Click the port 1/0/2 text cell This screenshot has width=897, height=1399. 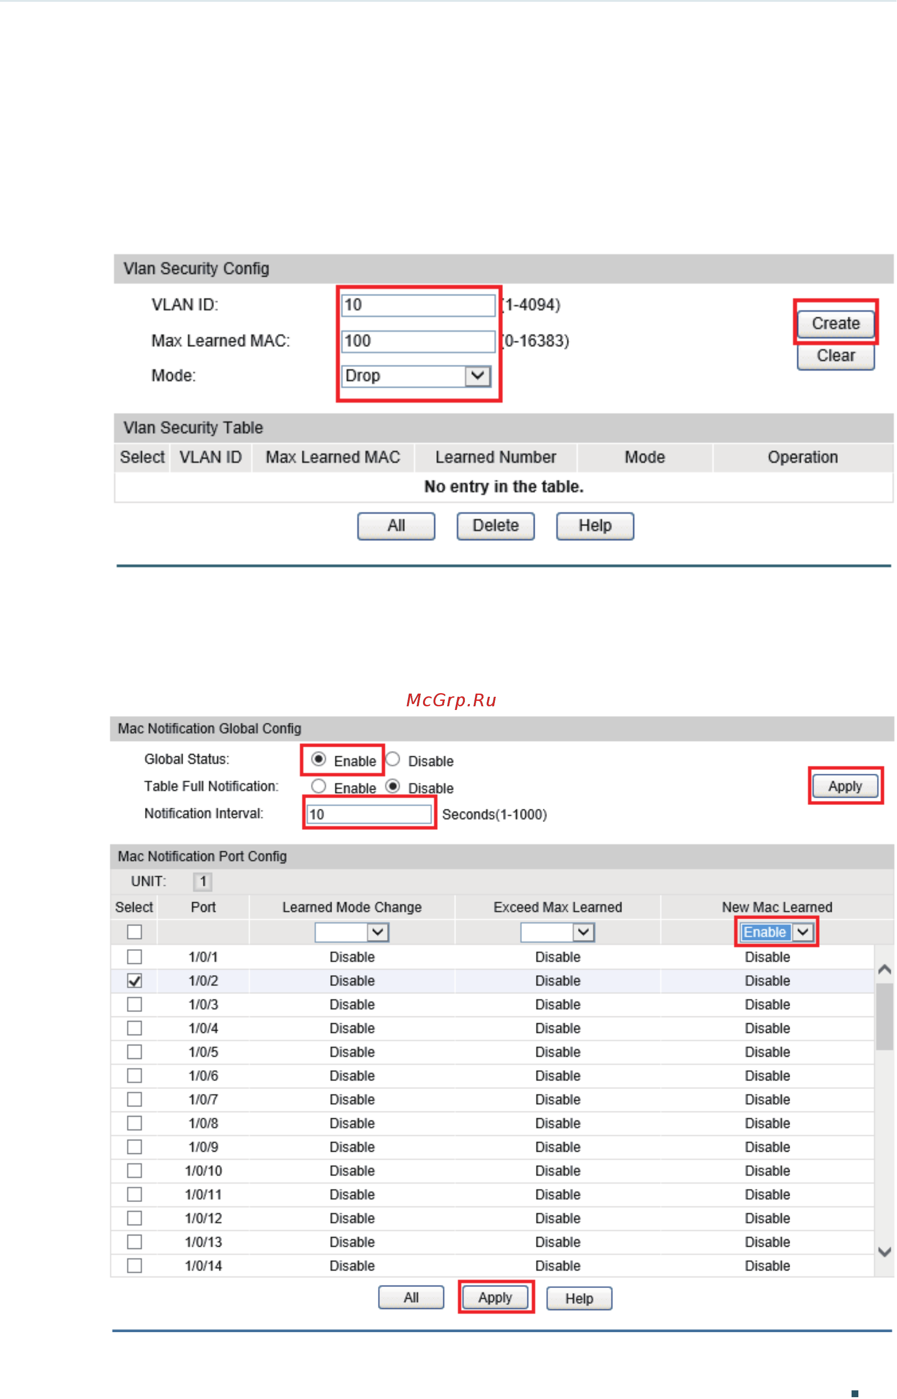coord(203,981)
